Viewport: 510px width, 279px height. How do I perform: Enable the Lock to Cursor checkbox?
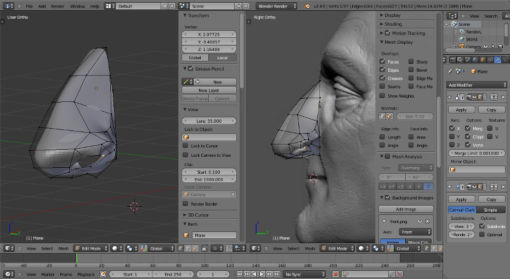click(185, 146)
